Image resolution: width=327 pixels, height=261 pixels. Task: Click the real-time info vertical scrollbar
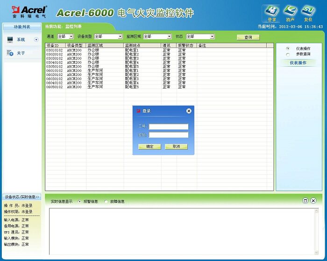(316, 232)
